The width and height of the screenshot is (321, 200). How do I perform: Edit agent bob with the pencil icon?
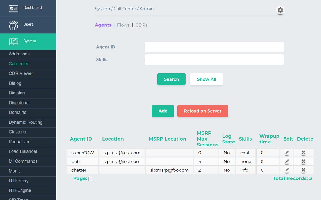pyautogui.click(x=287, y=161)
